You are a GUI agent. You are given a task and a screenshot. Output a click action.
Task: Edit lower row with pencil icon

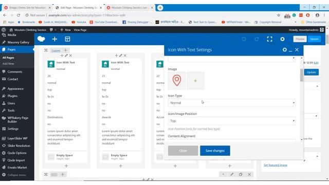coord(232,174)
